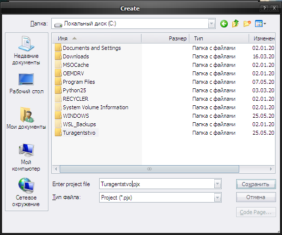This screenshot has height=235, width=282.
Task: Open My Computer (Мой компьютер)
Action: point(26,157)
